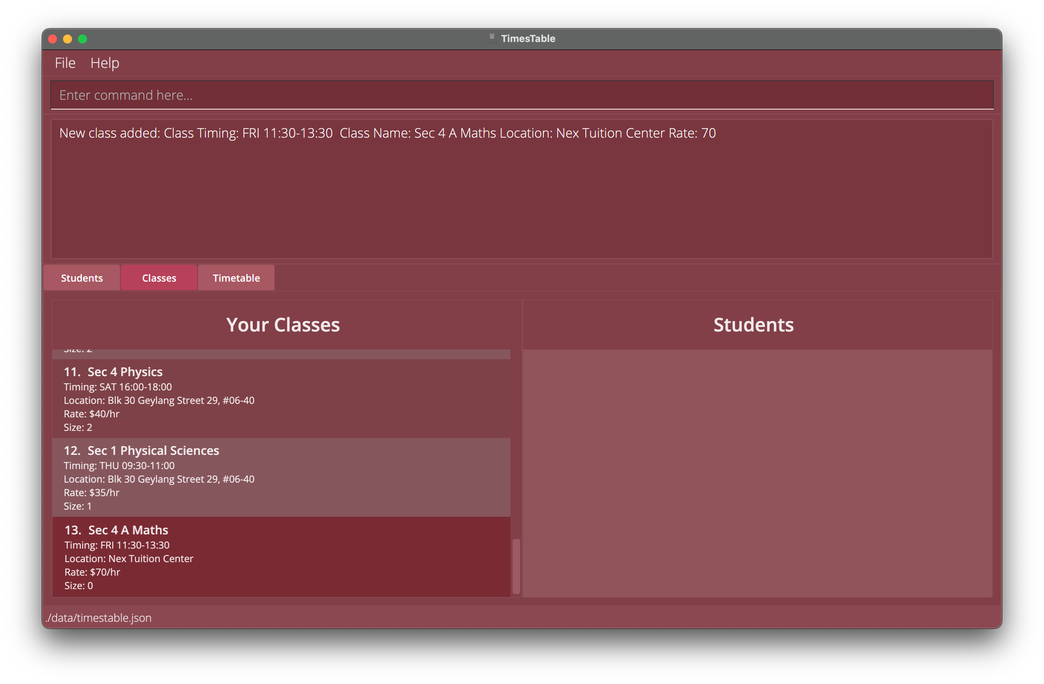
Task: Click Location line of Sec 4 Physics
Action: pyautogui.click(x=159, y=400)
